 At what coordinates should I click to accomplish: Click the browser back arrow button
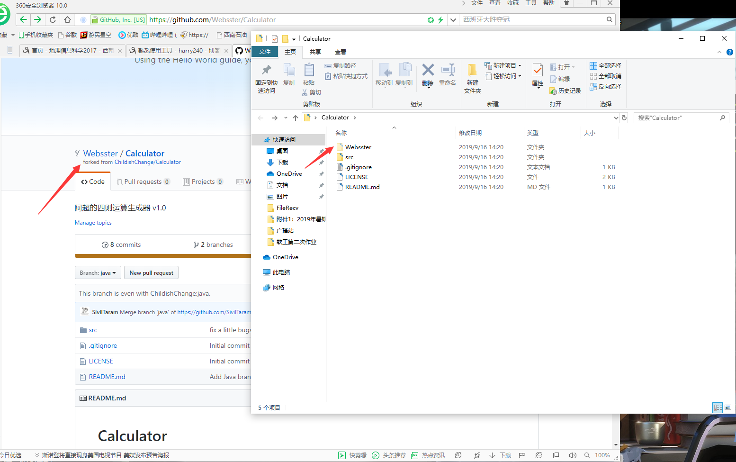[23, 19]
